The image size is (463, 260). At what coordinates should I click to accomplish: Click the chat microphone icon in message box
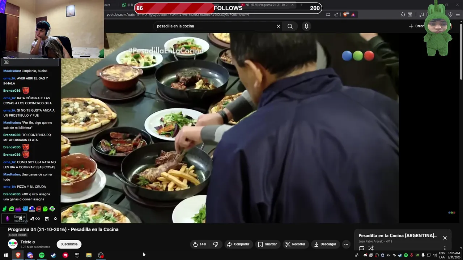click(7, 218)
